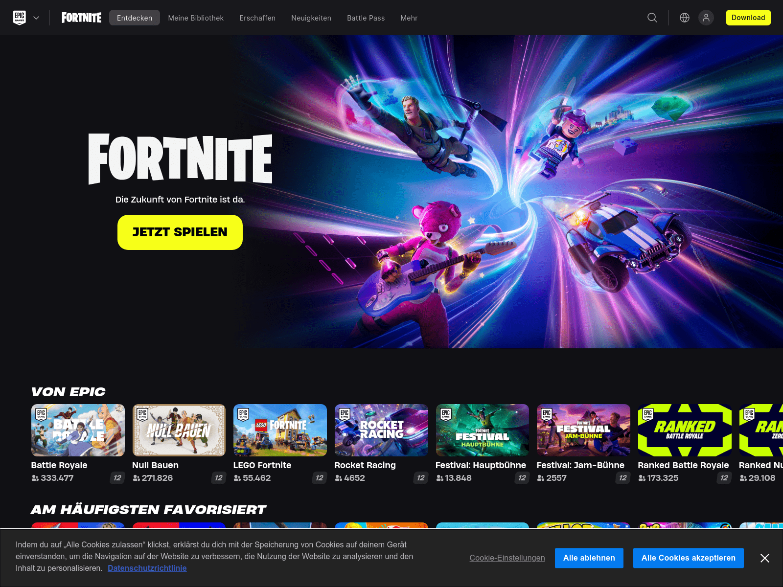783x587 pixels.
Task: Click age rating 12 badge of Null Bauen
Action: [x=218, y=478]
